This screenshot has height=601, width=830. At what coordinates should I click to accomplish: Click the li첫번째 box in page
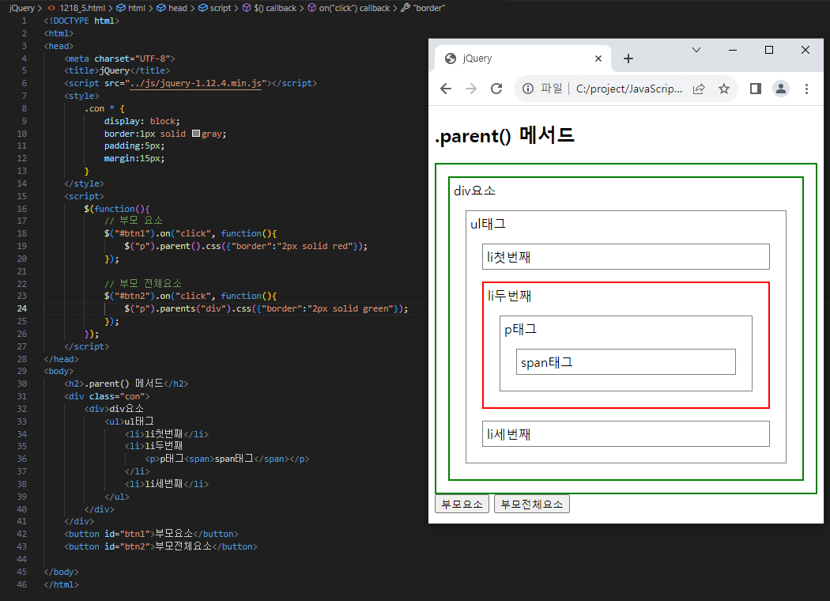(626, 257)
